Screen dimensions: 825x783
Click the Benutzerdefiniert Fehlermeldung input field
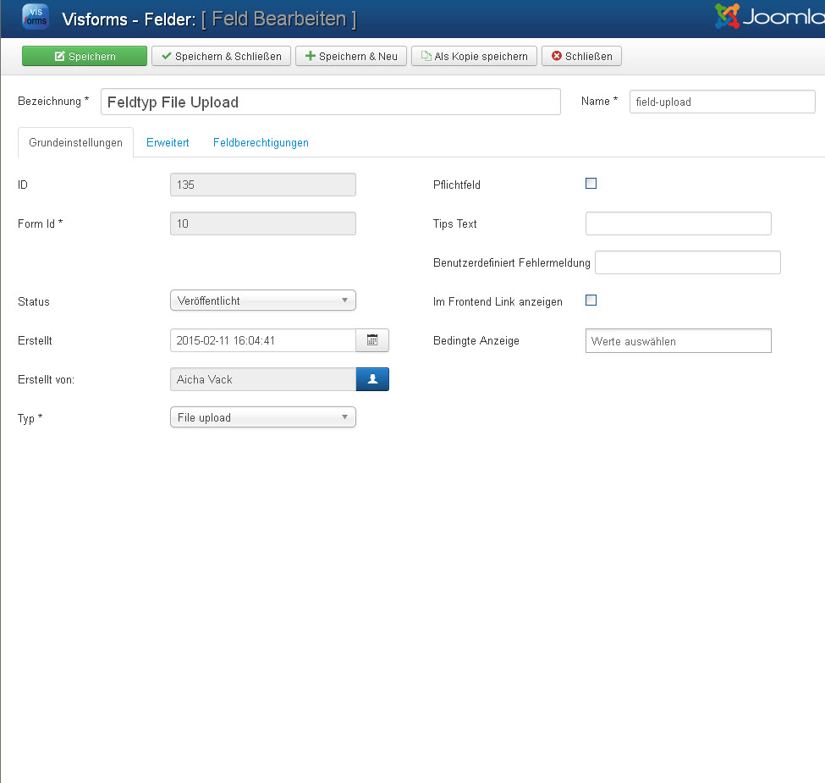(688, 262)
